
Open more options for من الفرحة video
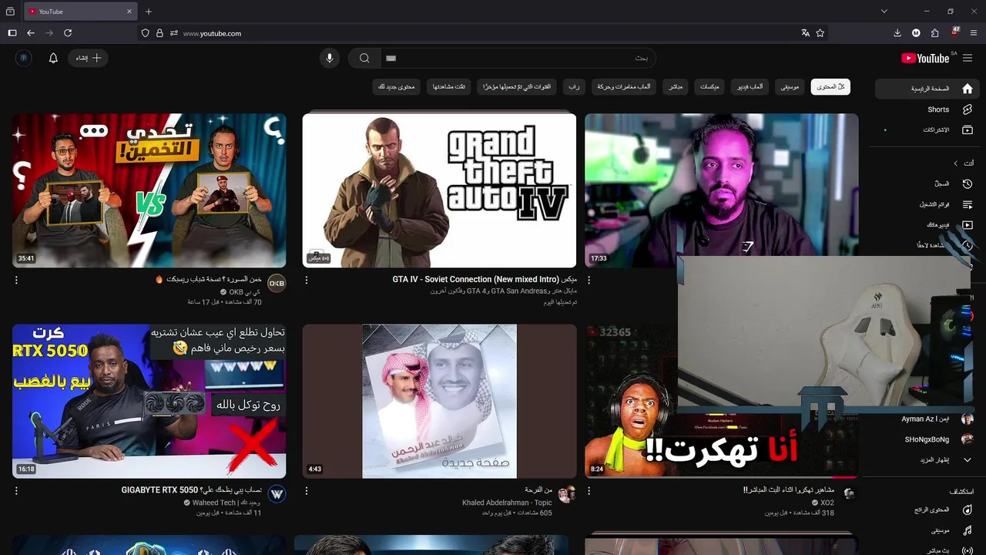[x=307, y=491]
